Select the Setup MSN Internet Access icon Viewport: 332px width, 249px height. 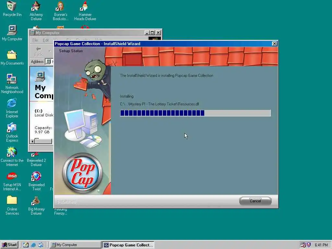click(12, 181)
